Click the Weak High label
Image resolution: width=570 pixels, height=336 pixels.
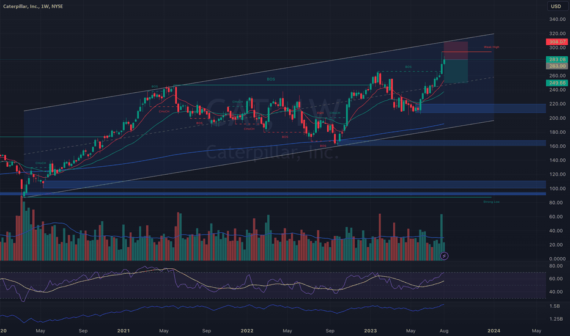pyautogui.click(x=491, y=47)
